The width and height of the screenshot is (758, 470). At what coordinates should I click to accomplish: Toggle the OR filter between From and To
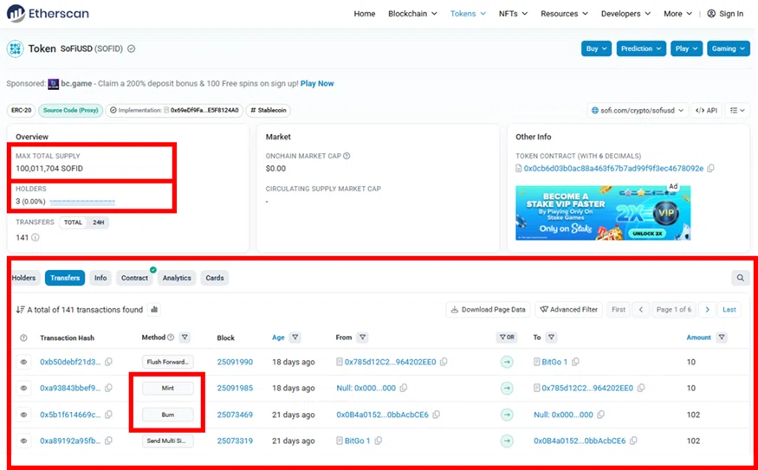(x=507, y=338)
